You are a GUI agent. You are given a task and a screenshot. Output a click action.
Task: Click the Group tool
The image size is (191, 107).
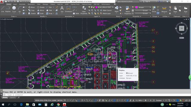click(154, 9)
